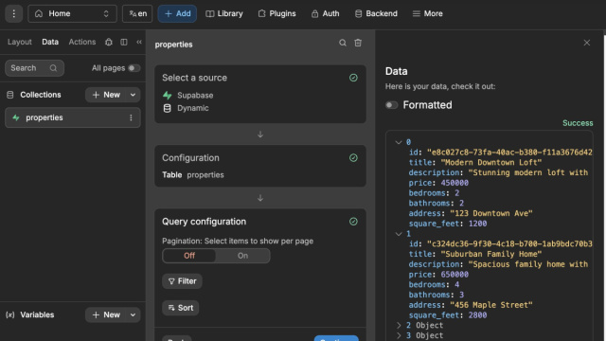Toggle the All pages switch

pos(134,68)
